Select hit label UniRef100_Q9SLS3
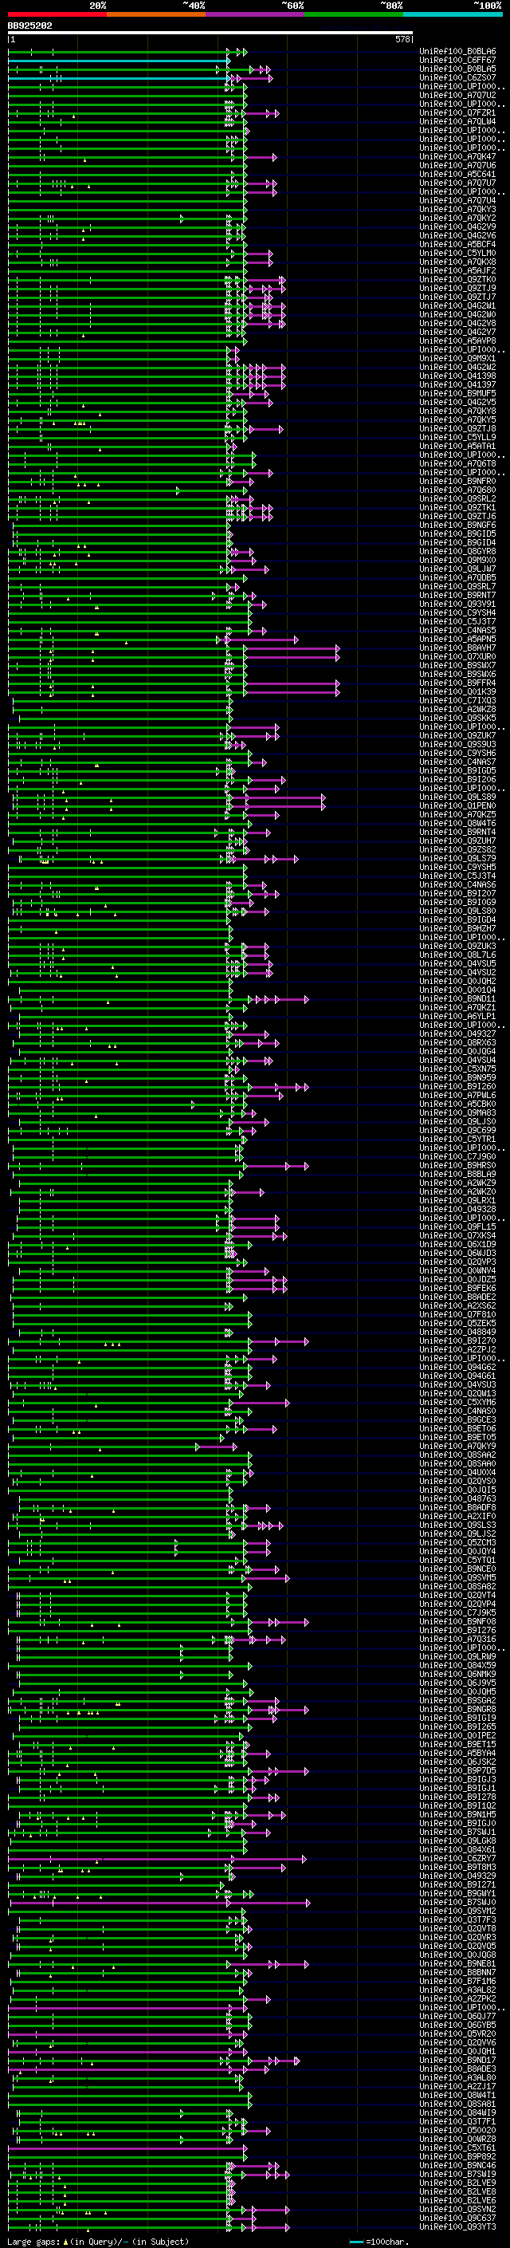This screenshot has width=510, height=2248. [x=457, y=1525]
